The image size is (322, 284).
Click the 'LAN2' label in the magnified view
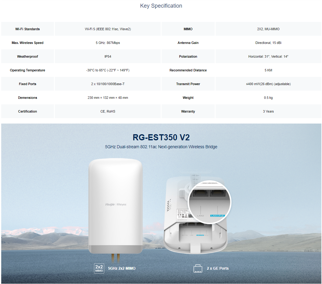pos(200,216)
